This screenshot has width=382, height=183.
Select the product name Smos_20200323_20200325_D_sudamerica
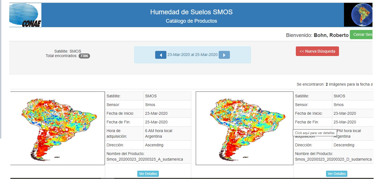(x=333, y=159)
